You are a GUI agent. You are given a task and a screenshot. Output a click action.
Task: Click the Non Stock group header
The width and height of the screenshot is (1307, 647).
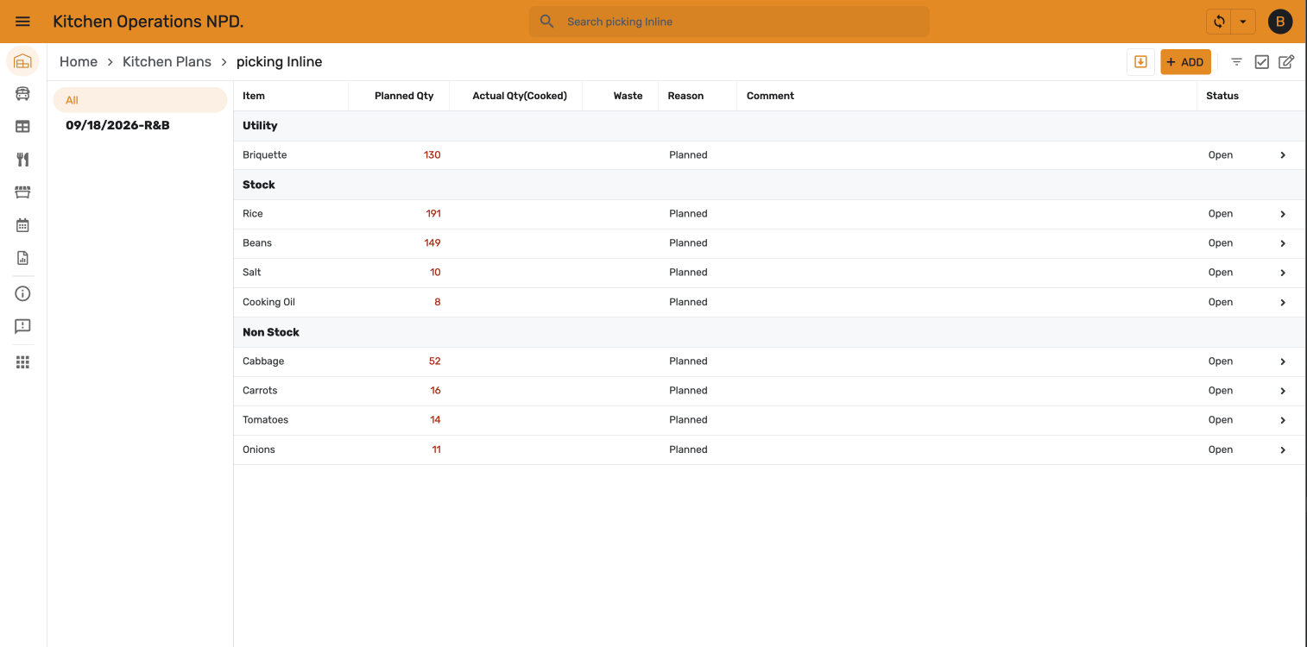tap(271, 332)
